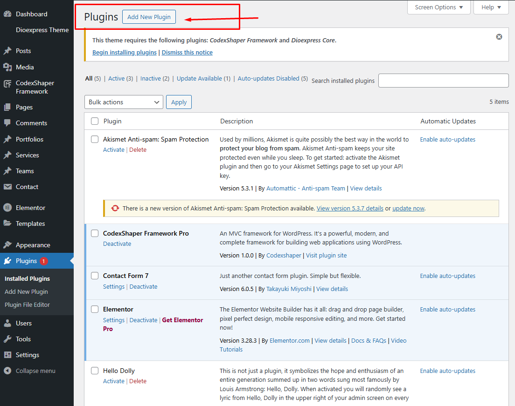Viewport: 515px width, 406px height.
Task: Click the 'Begin installing plugins' link
Action: 125,53
